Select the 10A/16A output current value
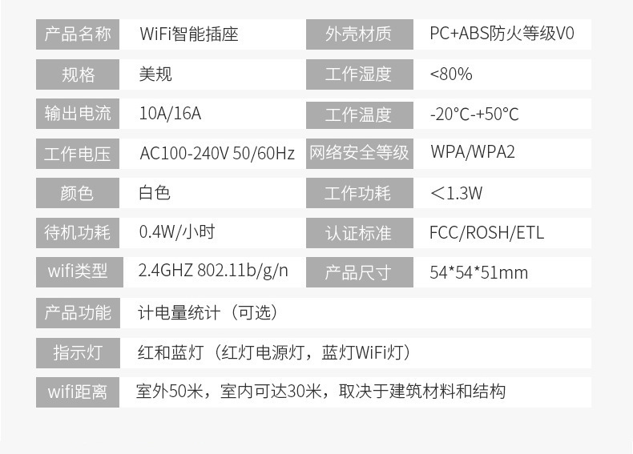The height and width of the screenshot is (454, 633). tap(170, 114)
